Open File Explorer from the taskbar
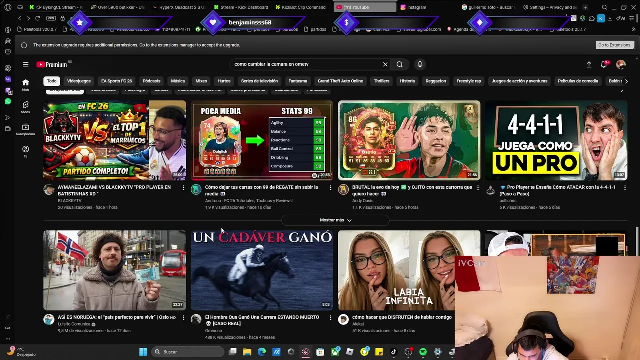Image resolution: width=640 pixels, height=360 pixels. click(x=247, y=352)
